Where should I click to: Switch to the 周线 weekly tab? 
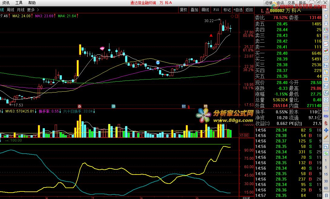[10, 10]
